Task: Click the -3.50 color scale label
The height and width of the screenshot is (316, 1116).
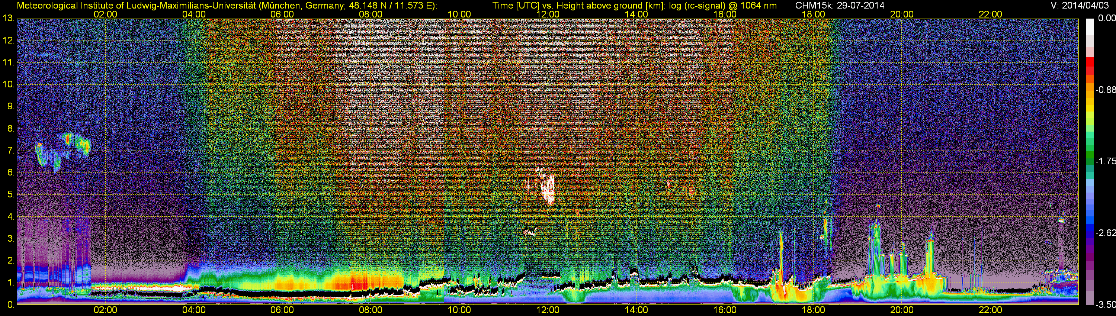Action: click(x=1105, y=305)
